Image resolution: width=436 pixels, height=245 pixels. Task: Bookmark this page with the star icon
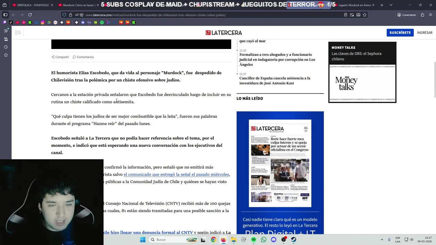(x=365, y=15)
